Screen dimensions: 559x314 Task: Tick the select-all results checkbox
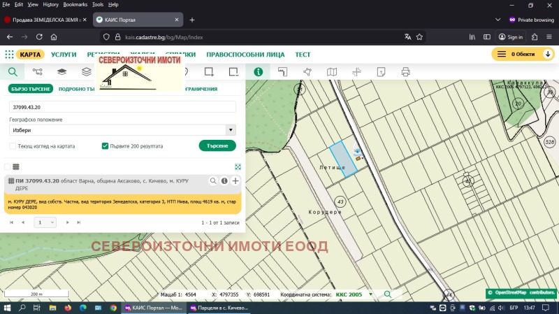pyautogui.click(x=7, y=166)
